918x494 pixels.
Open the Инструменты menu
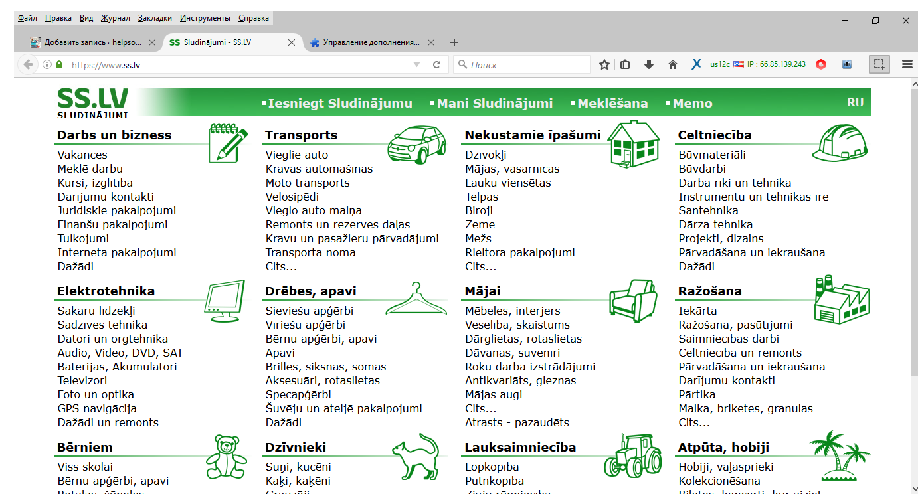(205, 18)
